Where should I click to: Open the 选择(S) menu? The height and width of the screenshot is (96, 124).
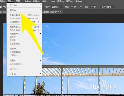[x=36, y=1]
